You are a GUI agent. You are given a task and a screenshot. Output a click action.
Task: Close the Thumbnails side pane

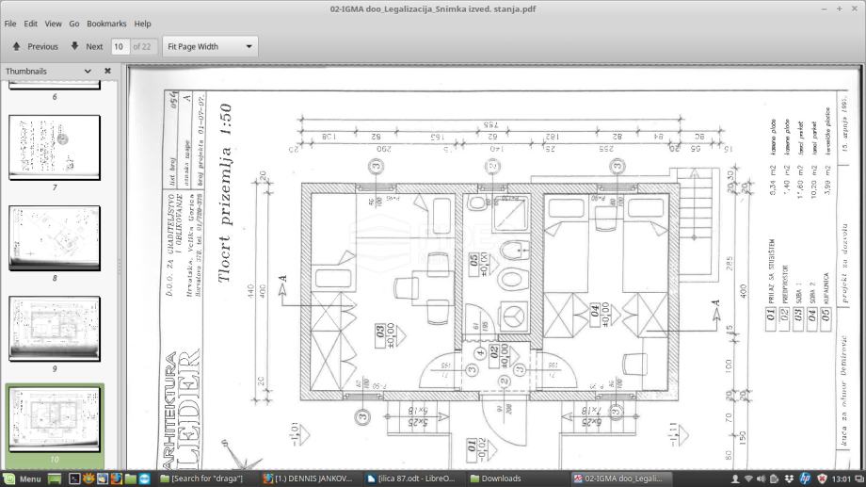[x=107, y=72]
